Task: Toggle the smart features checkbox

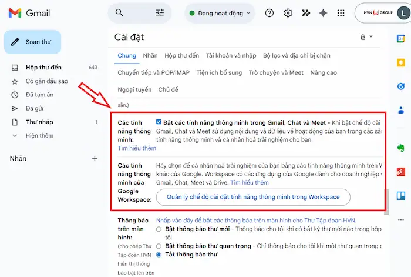Action: point(159,122)
